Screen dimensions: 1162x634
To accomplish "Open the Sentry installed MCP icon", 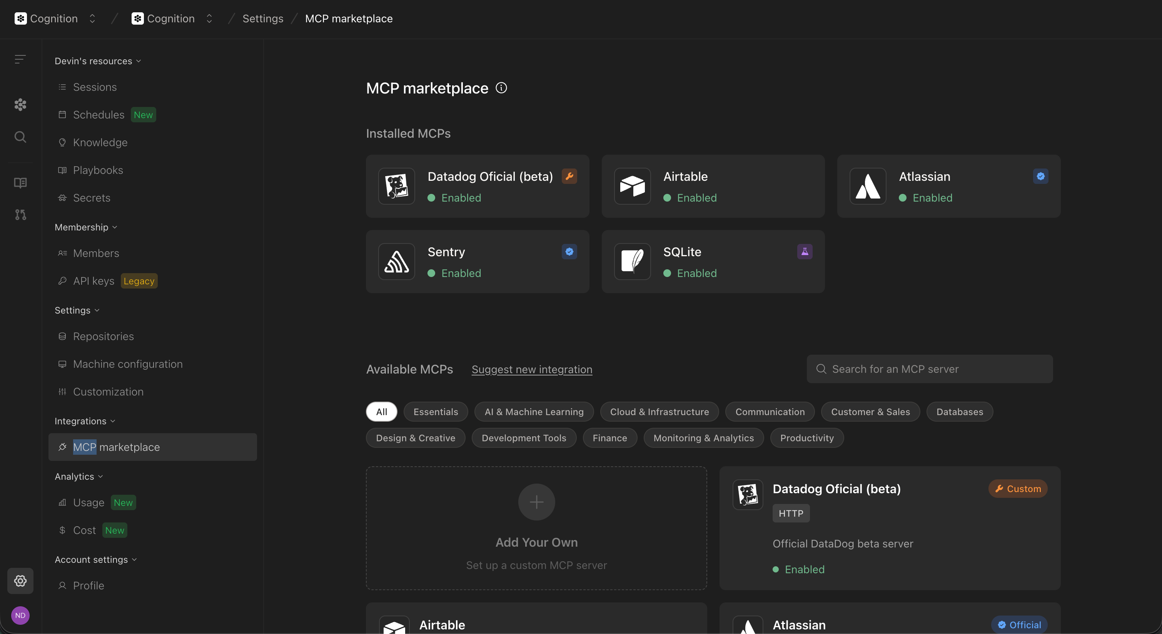I will [397, 262].
